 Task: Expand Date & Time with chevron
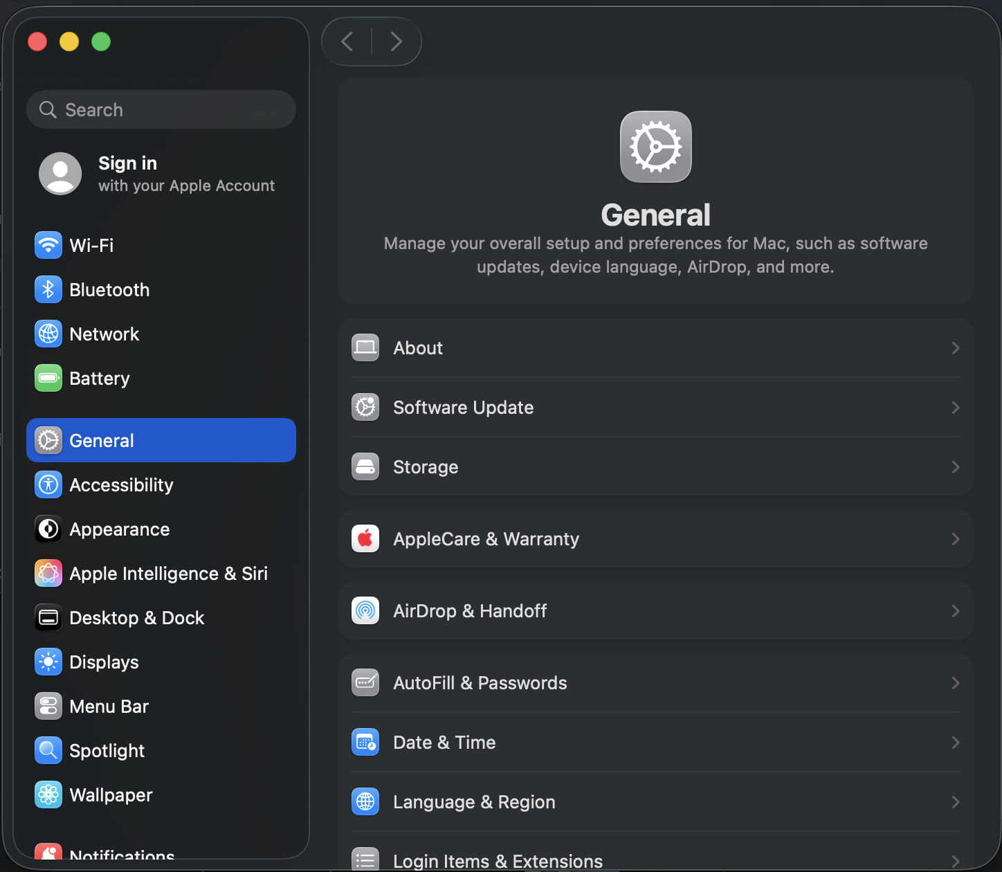point(955,742)
